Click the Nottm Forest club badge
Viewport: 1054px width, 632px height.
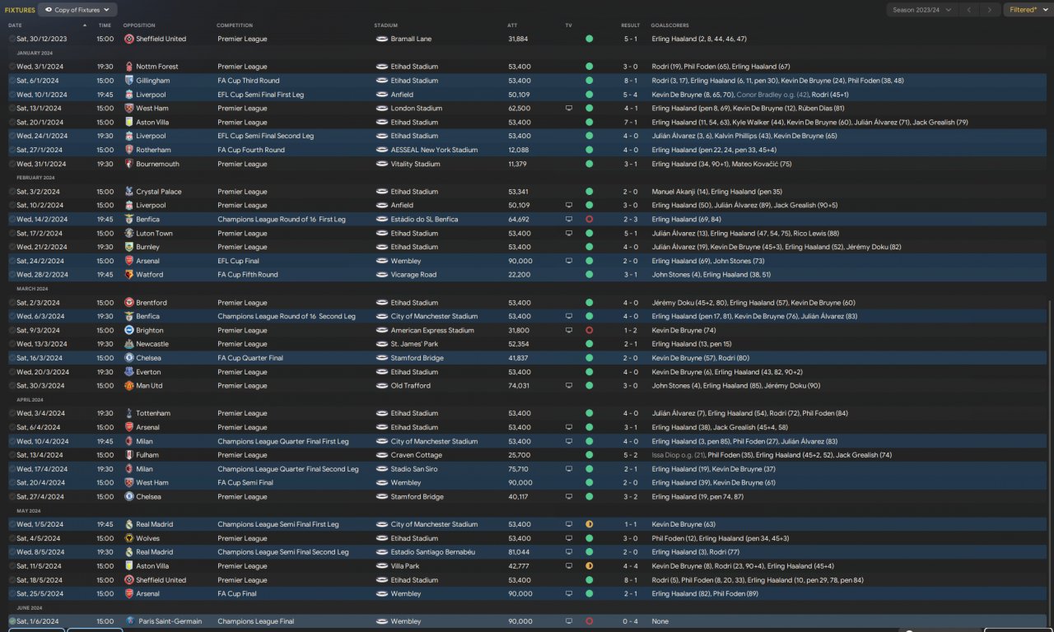[129, 67]
